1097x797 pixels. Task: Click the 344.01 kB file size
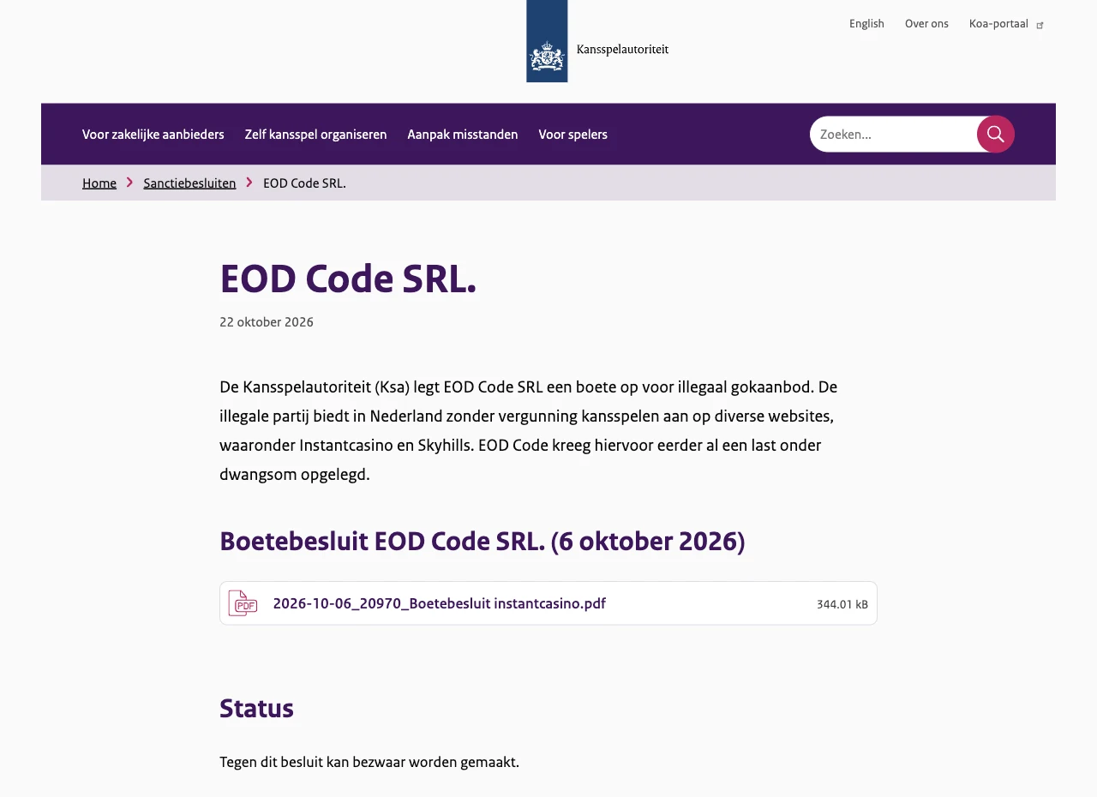click(x=842, y=604)
